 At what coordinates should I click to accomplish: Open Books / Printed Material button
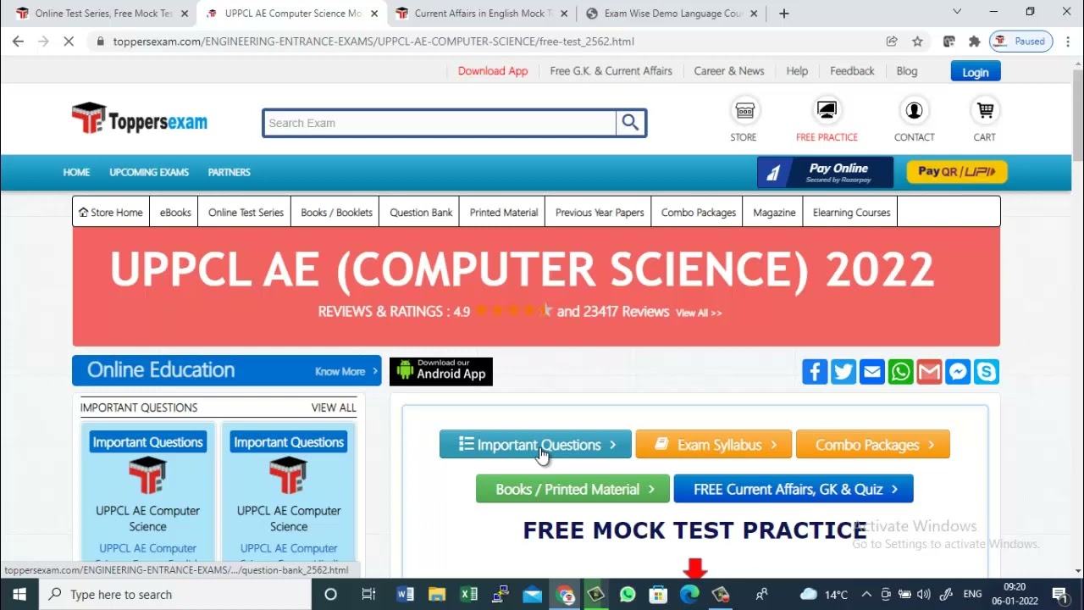point(572,489)
